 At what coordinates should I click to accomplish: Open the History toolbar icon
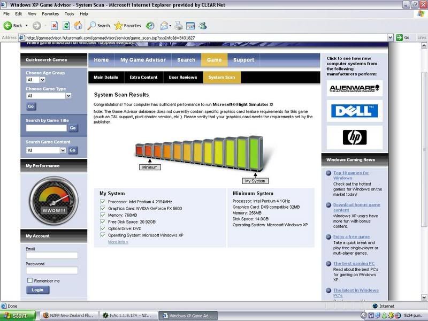click(x=151, y=26)
